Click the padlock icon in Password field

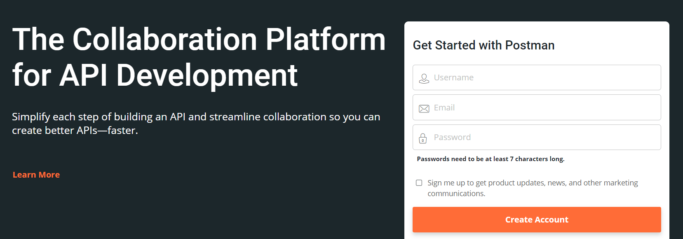(x=423, y=138)
